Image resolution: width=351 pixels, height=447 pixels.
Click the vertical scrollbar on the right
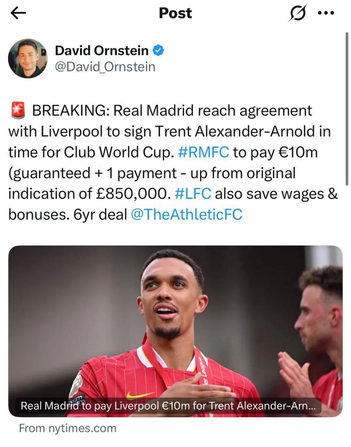[x=347, y=109]
